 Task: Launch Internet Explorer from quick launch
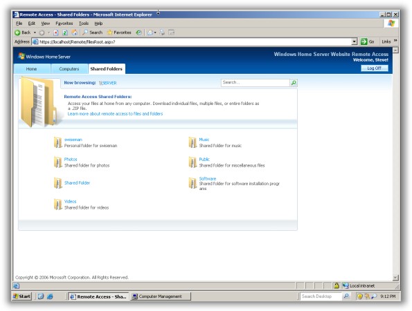(x=50, y=296)
